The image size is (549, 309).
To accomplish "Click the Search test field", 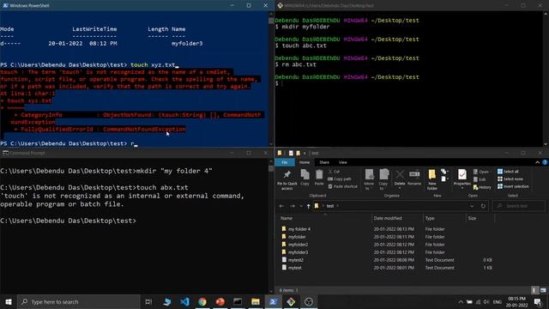I will coord(519,206).
